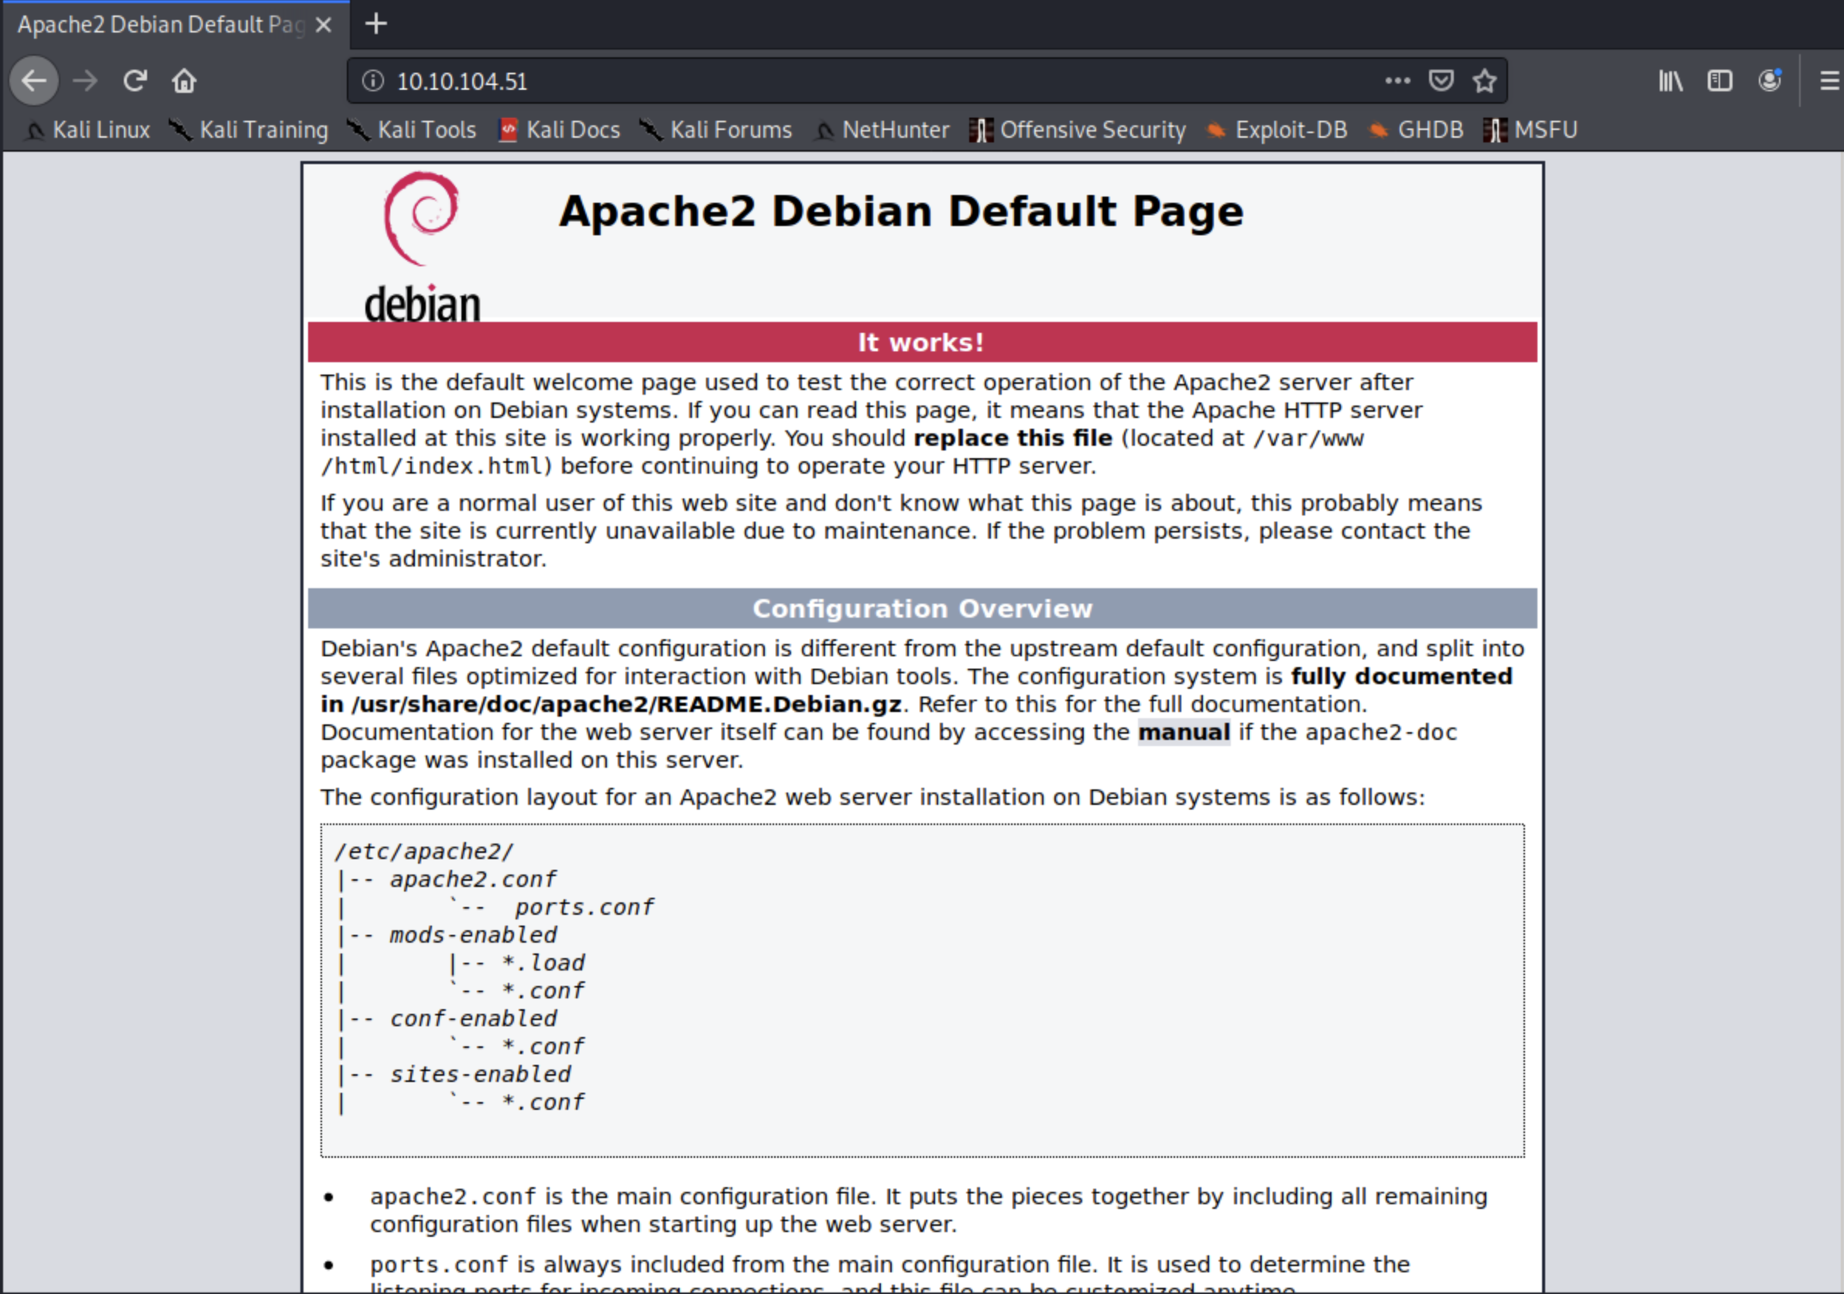The width and height of the screenshot is (1844, 1294).
Task: Open a new browser tab
Action: (x=376, y=24)
